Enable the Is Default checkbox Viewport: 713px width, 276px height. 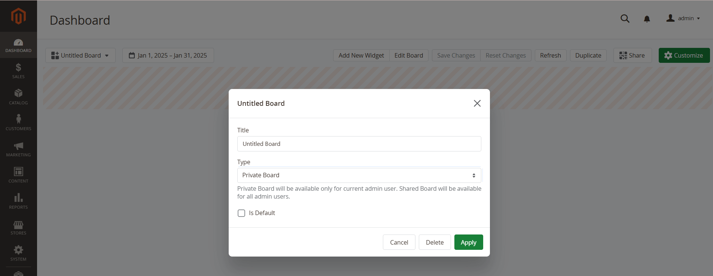pos(241,213)
